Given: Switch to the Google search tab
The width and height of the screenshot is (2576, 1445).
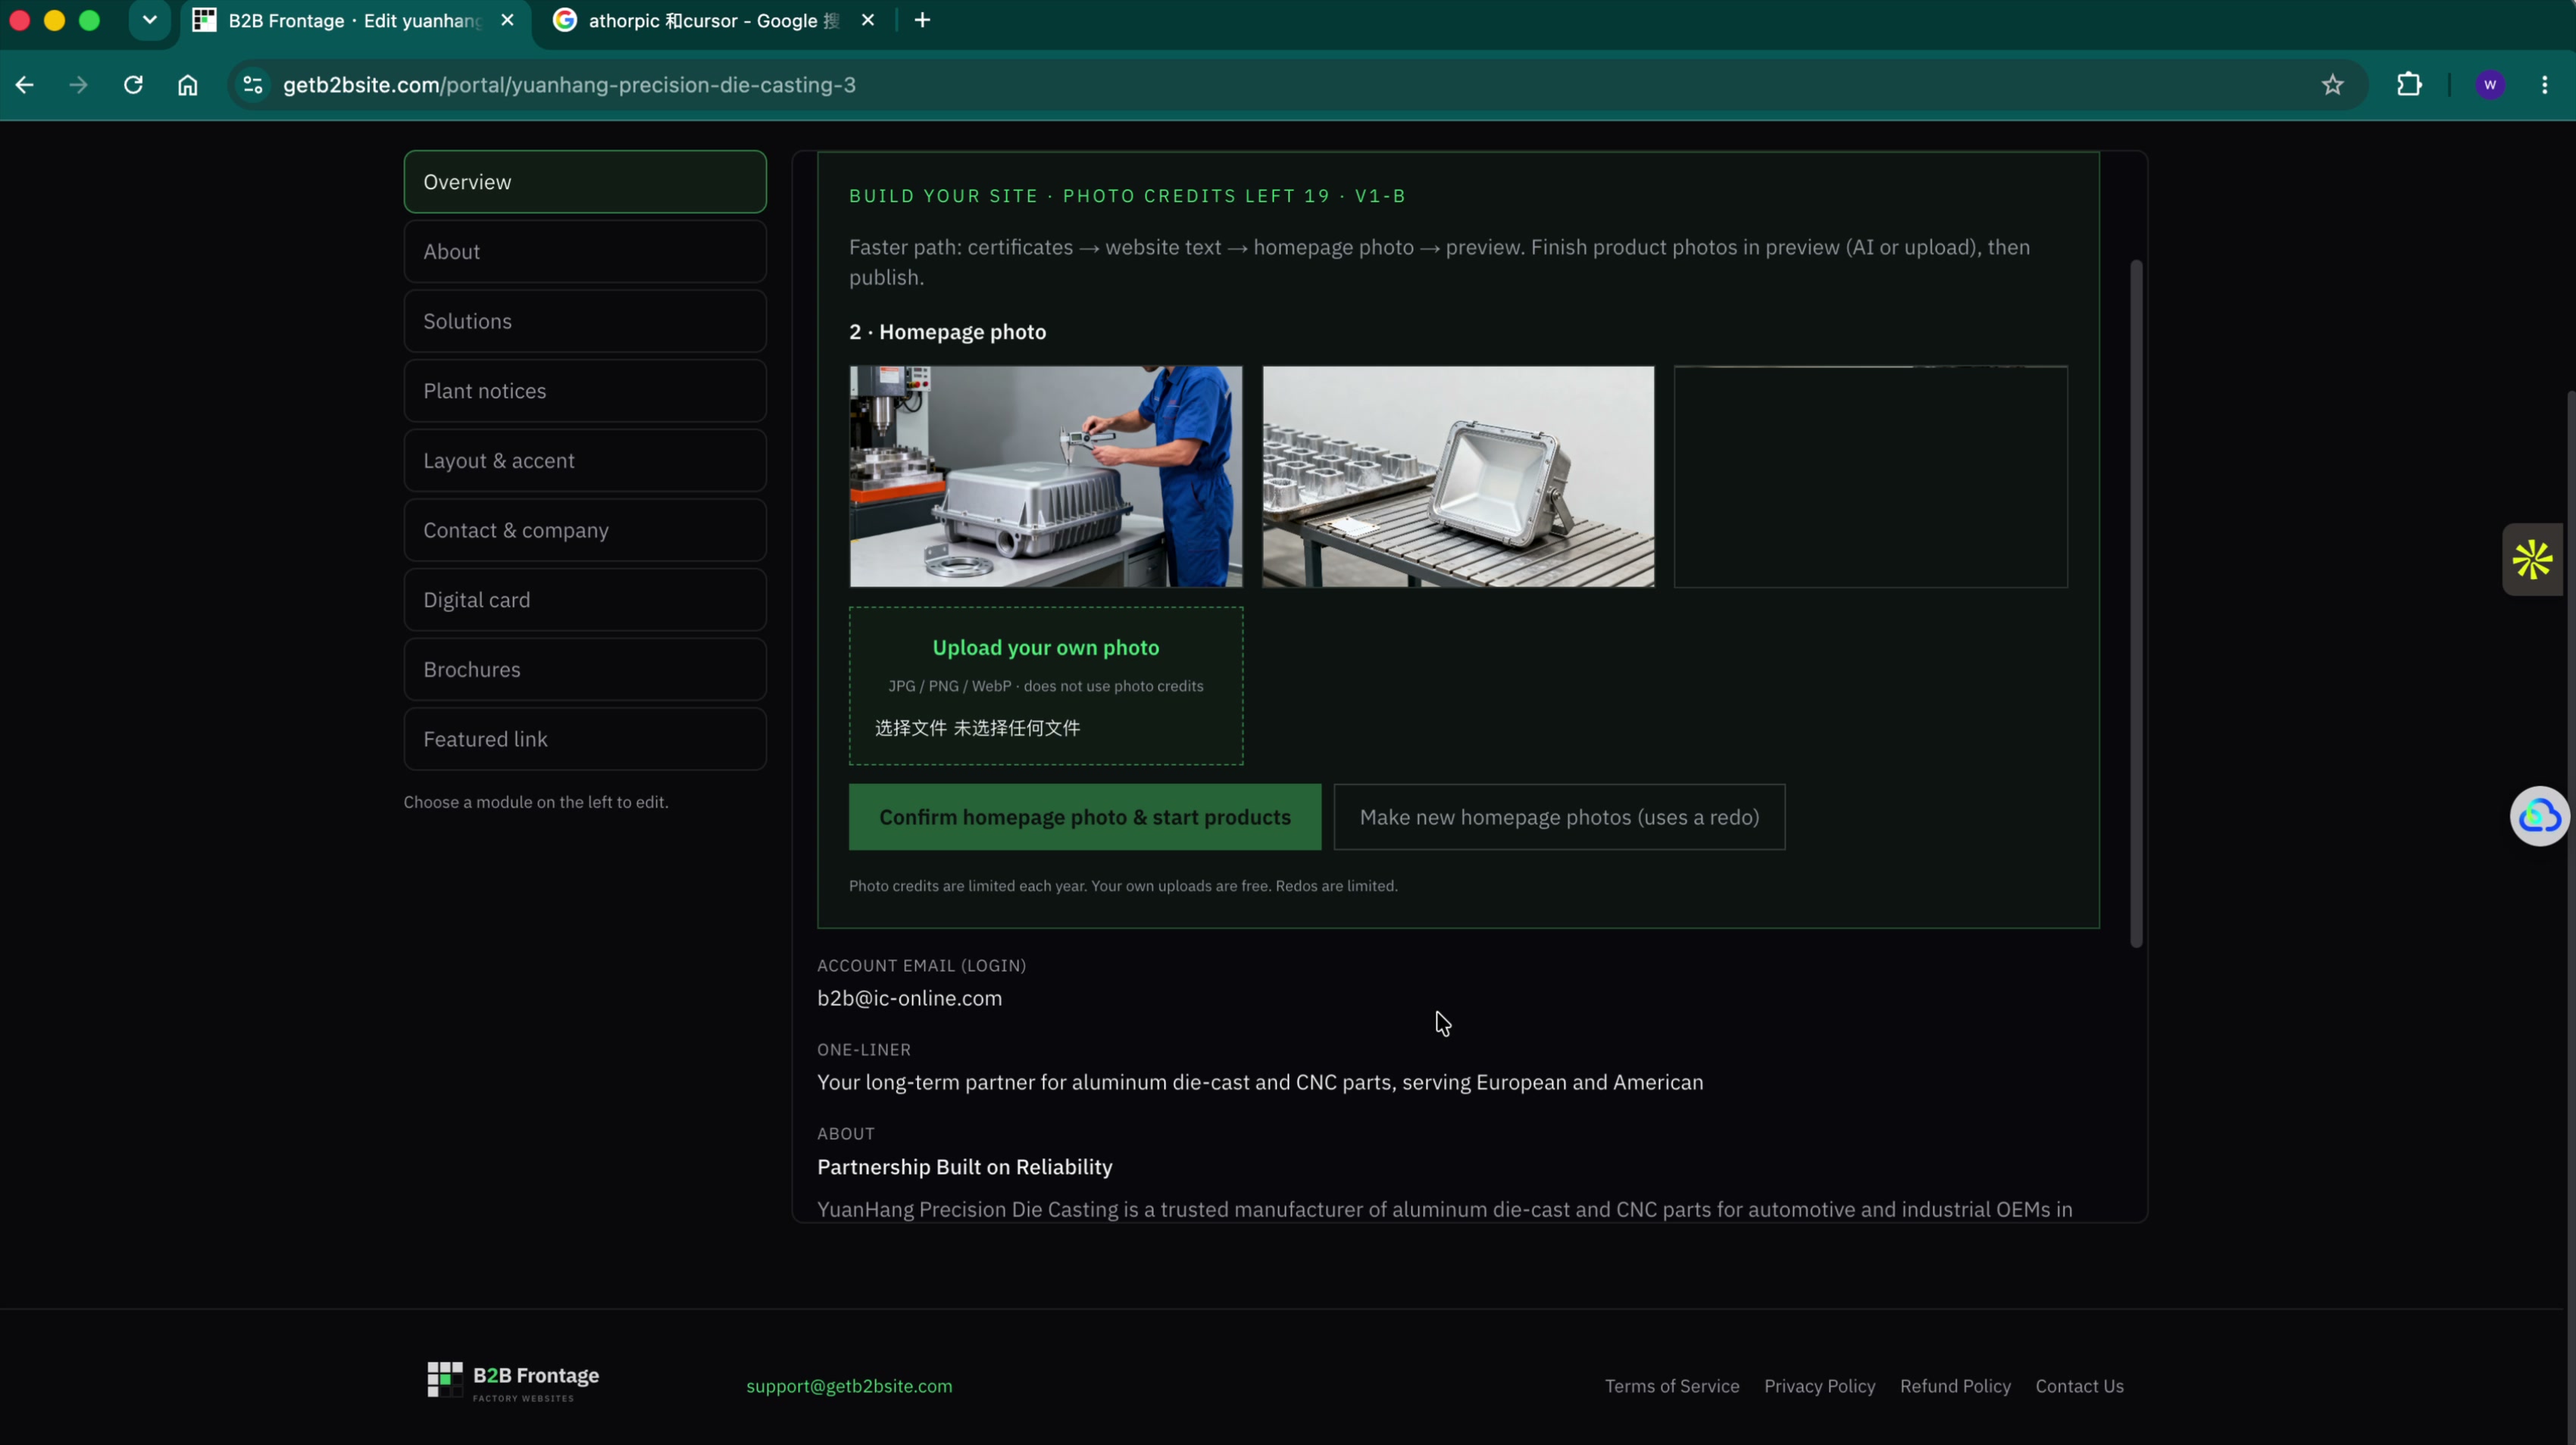Looking at the screenshot, I should [714, 20].
